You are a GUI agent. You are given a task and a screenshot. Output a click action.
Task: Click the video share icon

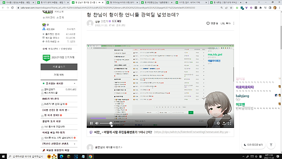tap(224, 123)
